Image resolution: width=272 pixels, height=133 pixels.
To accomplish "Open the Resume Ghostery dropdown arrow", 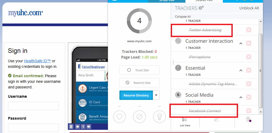I will [x=156, y=95].
